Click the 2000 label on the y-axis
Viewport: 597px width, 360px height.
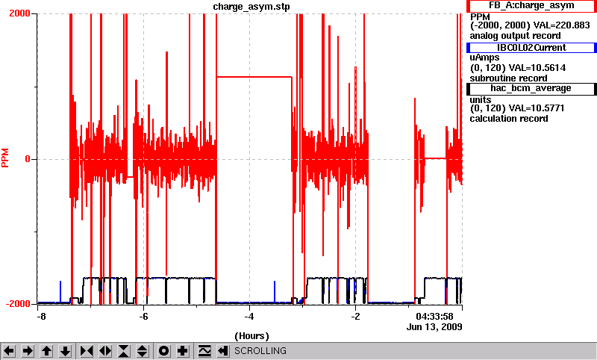[x=19, y=13]
